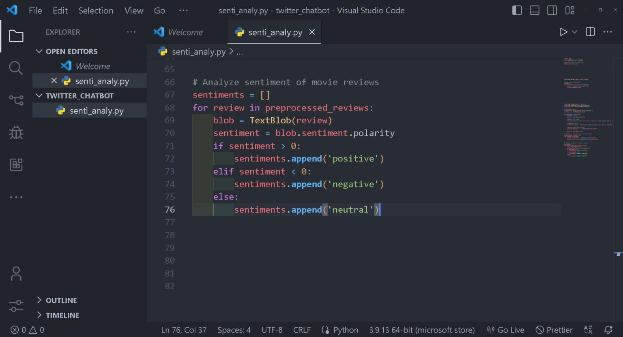
Task: Click the Split Editor Right icon
Action: point(590,32)
